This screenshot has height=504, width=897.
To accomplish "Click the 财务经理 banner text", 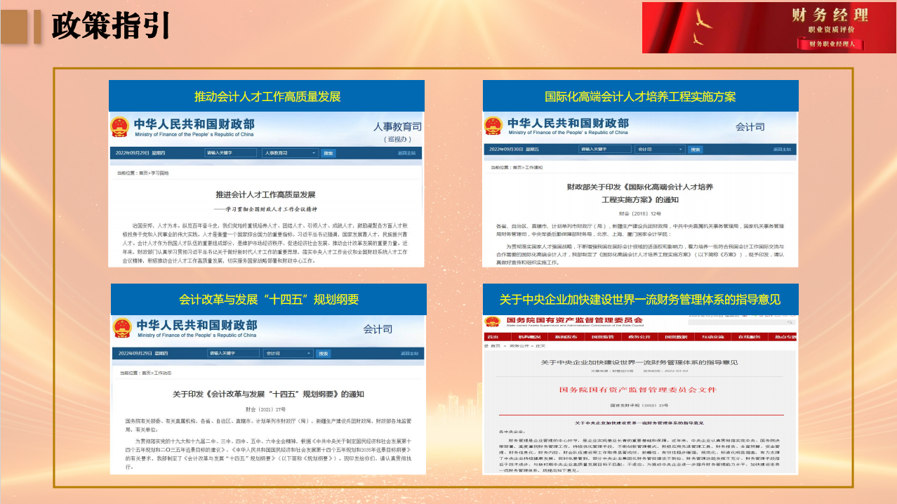I will 830,15.
